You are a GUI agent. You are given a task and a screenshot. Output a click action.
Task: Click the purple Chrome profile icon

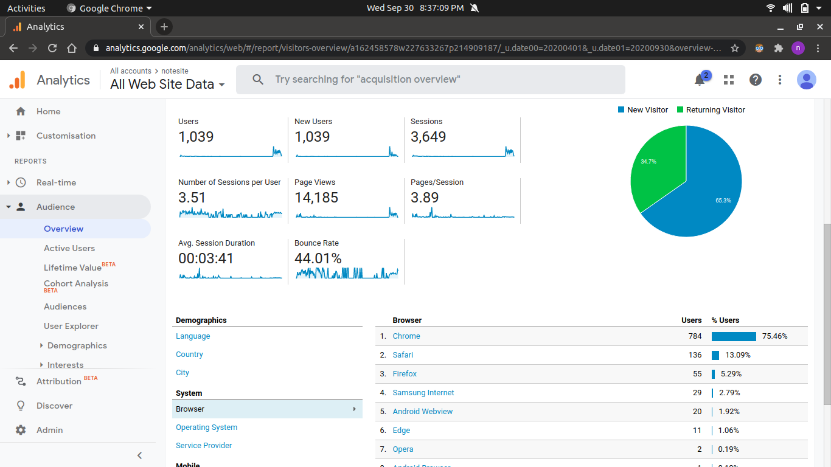coord(798,48)
